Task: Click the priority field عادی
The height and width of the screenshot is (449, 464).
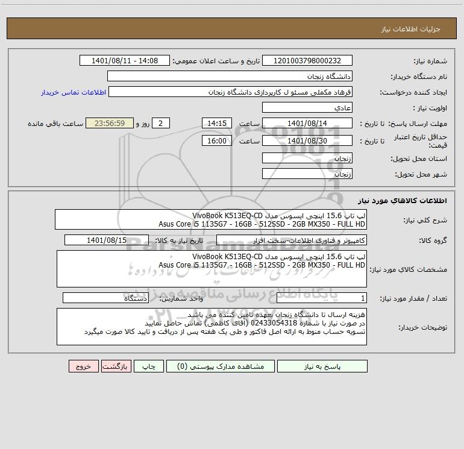Action: (307, 107)
